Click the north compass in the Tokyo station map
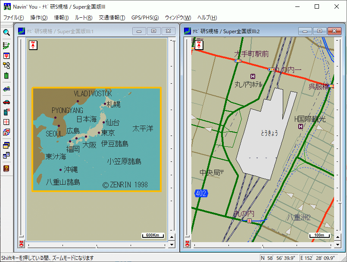The width and height of the screenshot is (347, 262). [x=199, y=45]
